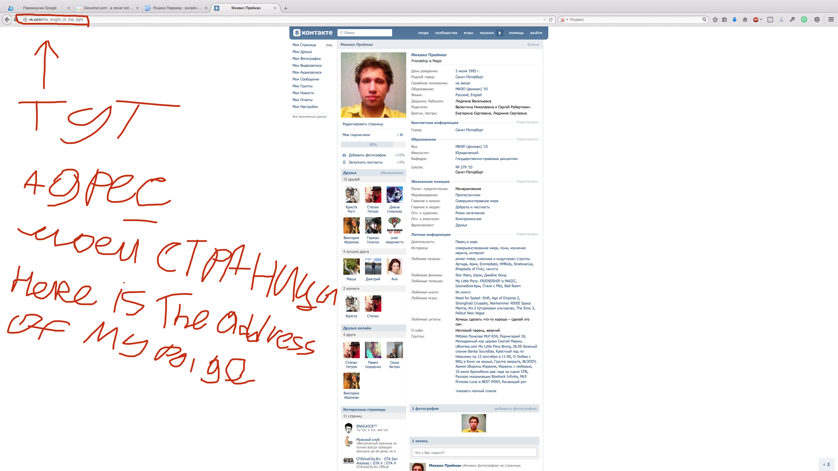The image size is (838, 471).
Task: Click выйти to log out
Action: click(x=536, y=33)
